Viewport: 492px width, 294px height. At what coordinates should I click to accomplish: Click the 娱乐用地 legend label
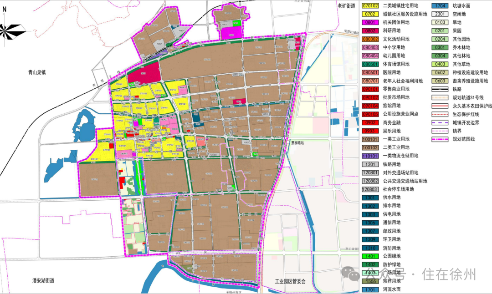(x=392, y=131)
